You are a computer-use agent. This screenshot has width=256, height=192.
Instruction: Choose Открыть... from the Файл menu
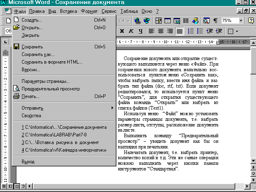coord(64,28)
